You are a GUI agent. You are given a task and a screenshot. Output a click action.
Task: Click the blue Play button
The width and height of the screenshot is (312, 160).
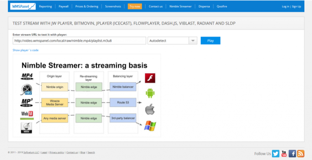[210, 41]
